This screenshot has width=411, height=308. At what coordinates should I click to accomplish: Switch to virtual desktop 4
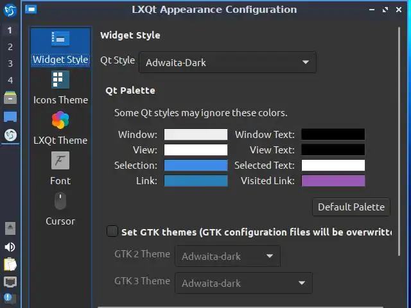[x=10, y=80]
